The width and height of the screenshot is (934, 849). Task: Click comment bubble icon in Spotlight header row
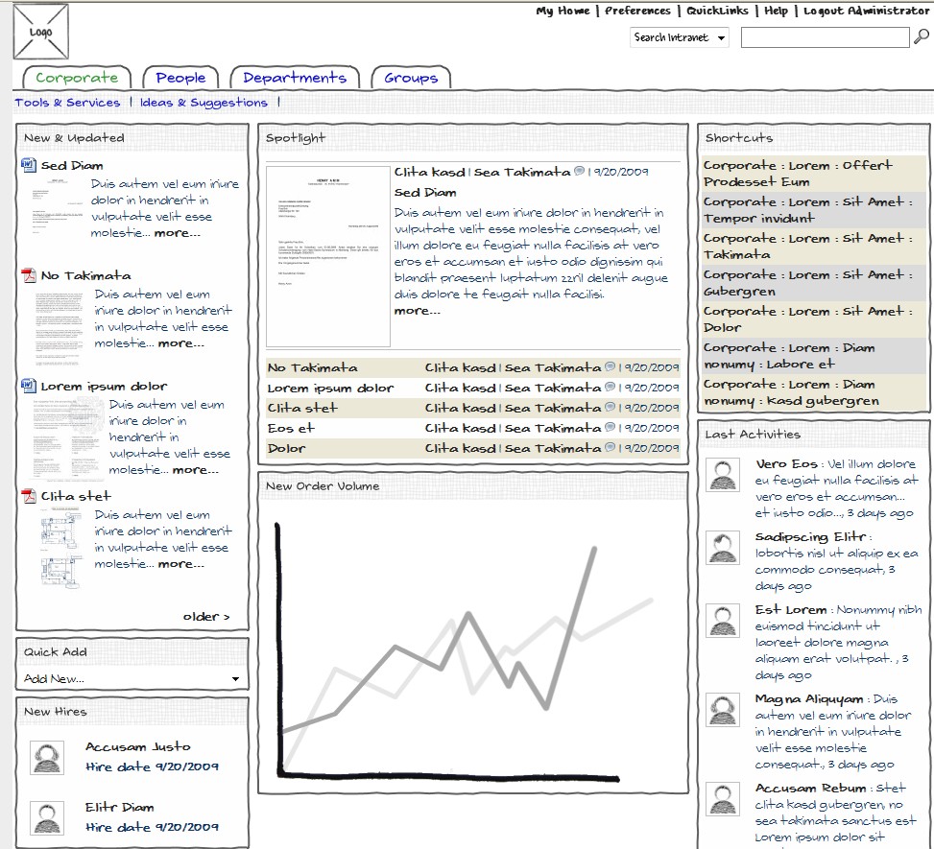coord(579,172)
